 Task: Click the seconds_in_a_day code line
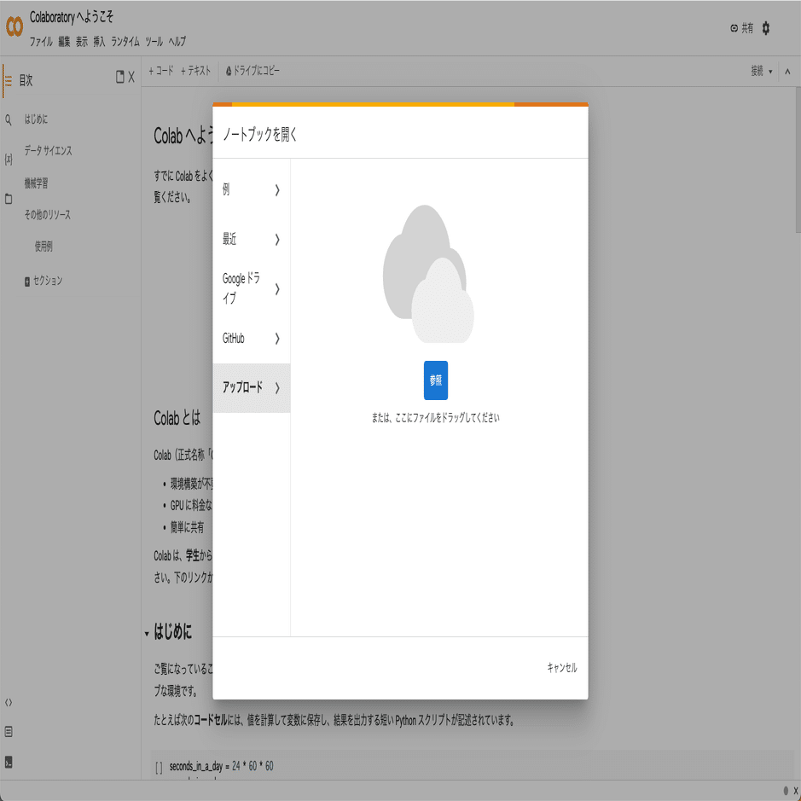point(221,766)
